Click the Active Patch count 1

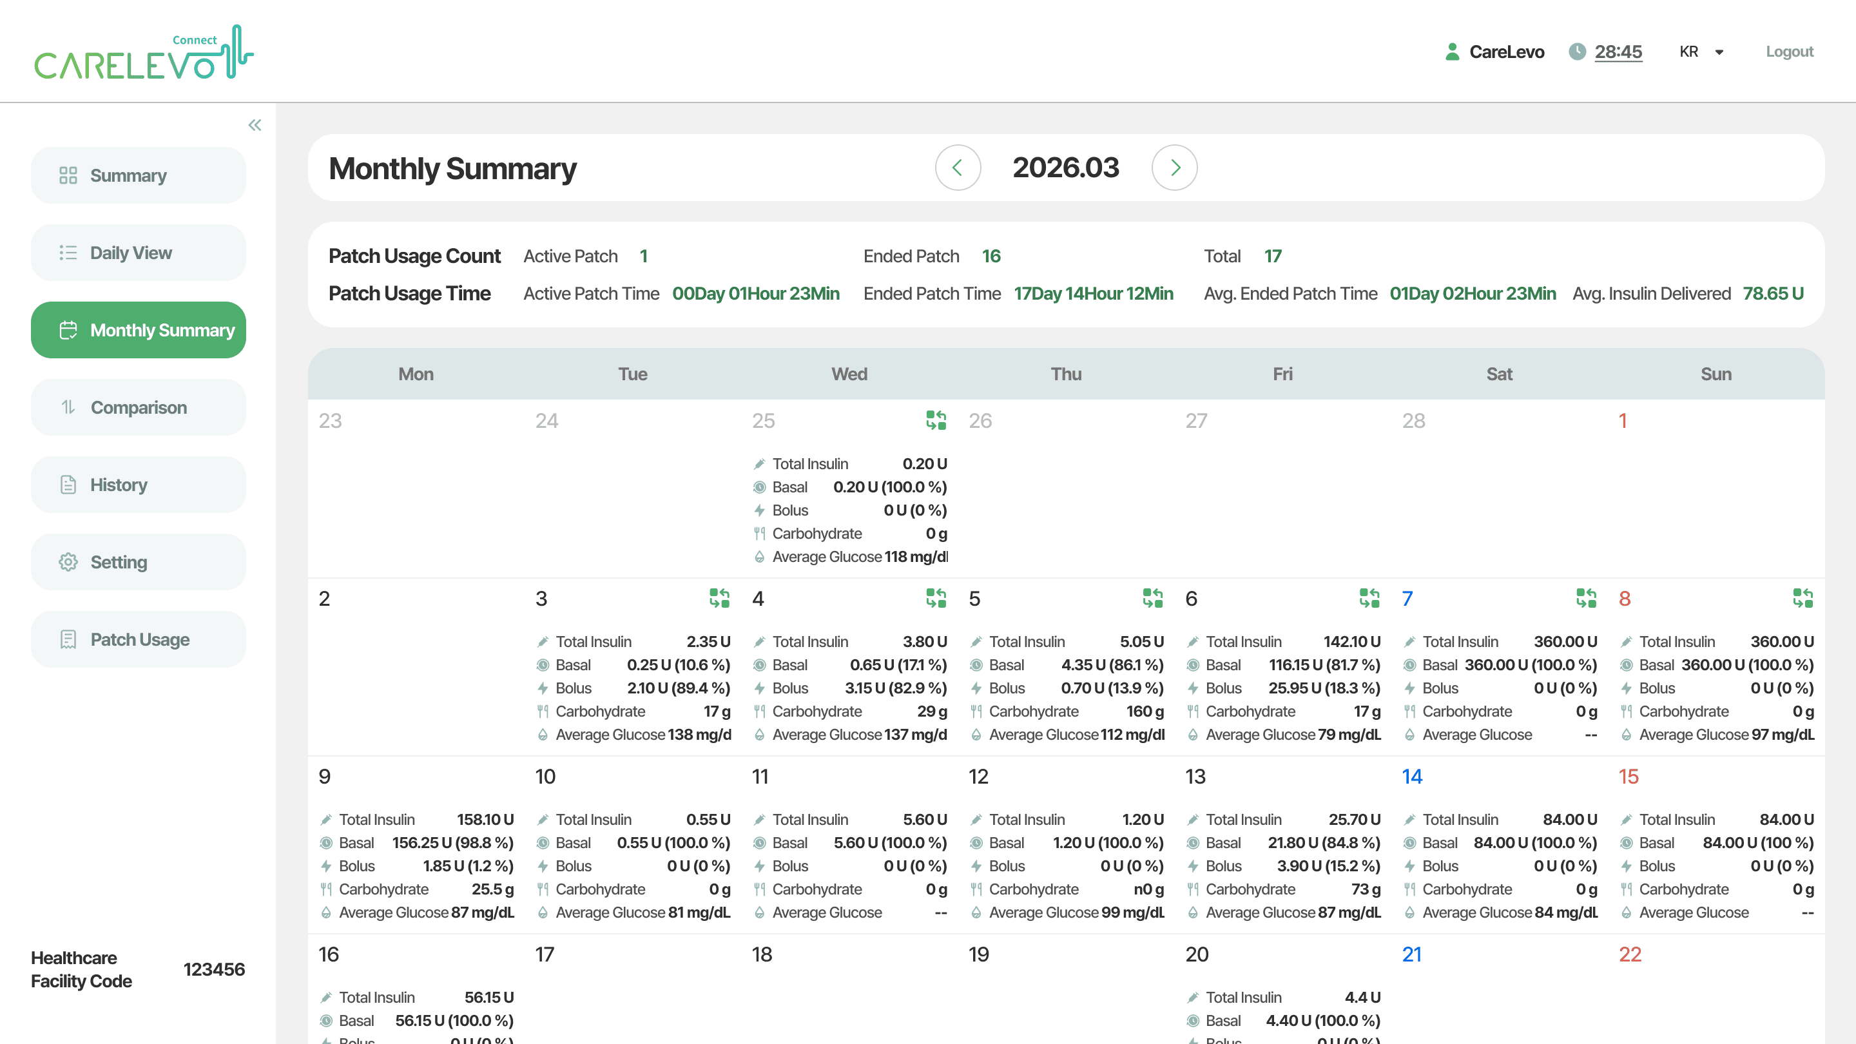(643, 256)
